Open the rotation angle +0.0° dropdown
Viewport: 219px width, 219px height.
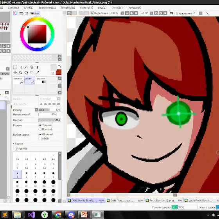tap(151, 13)
